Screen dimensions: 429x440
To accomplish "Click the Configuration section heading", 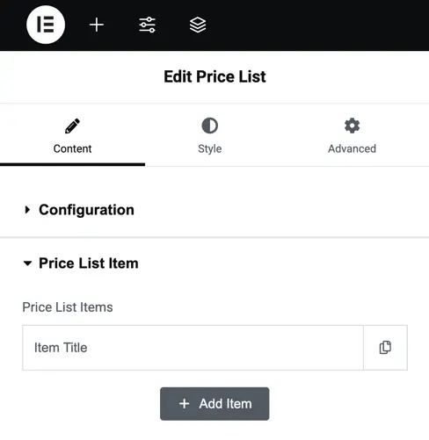I will (x=86, y=210).
